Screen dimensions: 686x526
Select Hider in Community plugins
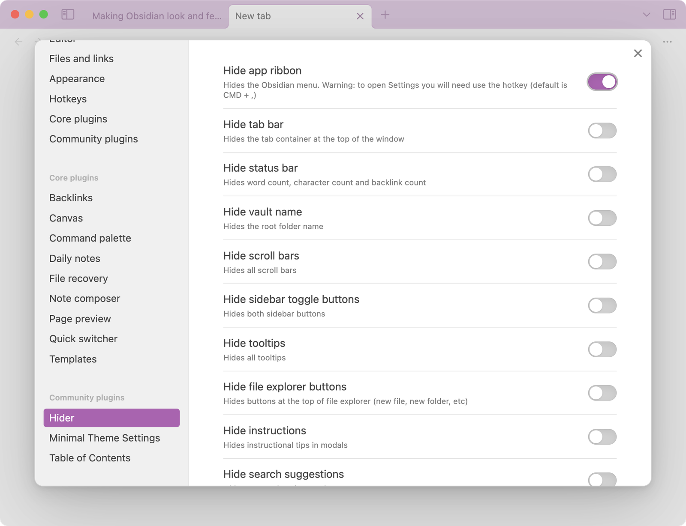pyautogui.click(x=111, y=418)
